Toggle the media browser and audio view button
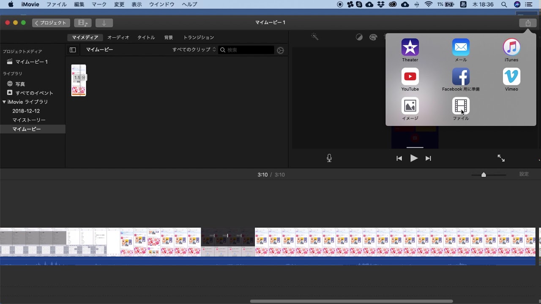The height and width of the screenshot is (304, 541). click(x=83, y=23)
